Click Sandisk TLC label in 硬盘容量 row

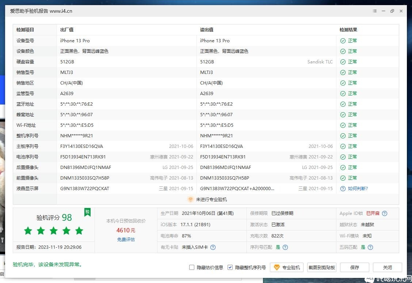pyautogui.click(x=320, y=62)
